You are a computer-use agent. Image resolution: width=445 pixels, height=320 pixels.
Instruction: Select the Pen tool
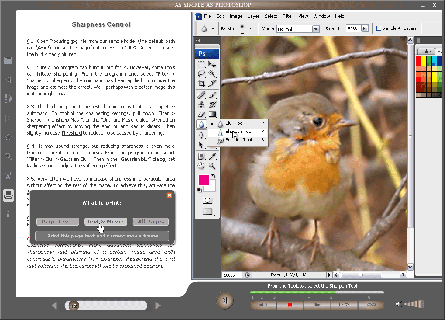[201, 135]
